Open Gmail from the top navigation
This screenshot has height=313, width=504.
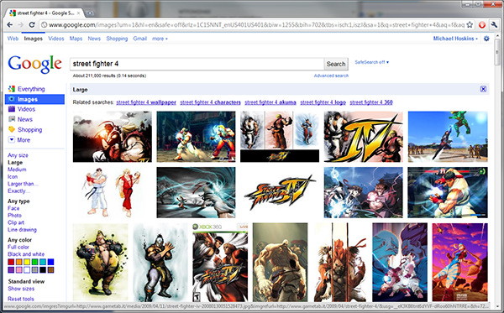point(139,39)
